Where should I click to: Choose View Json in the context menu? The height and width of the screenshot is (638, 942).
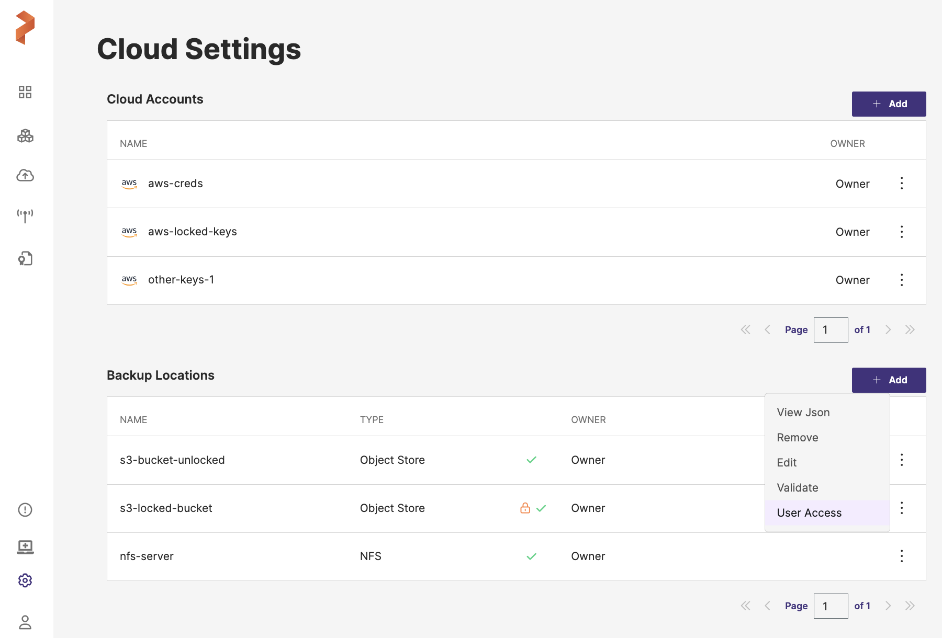coord(803,413)
